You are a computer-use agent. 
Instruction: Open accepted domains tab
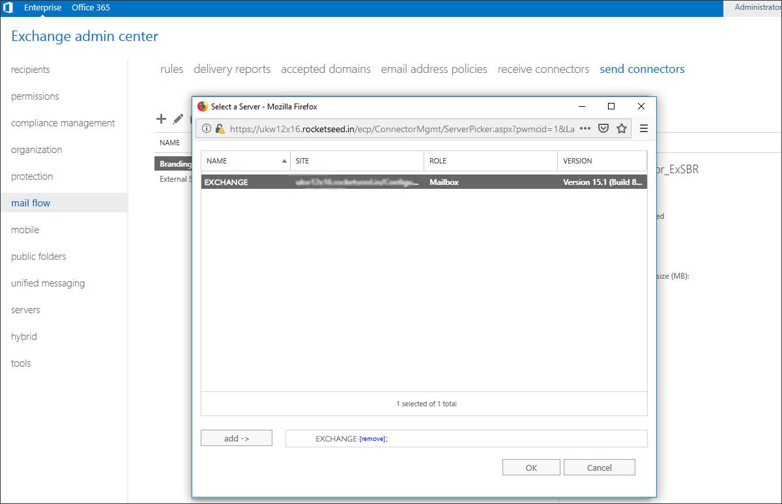(x=325, y=69)
